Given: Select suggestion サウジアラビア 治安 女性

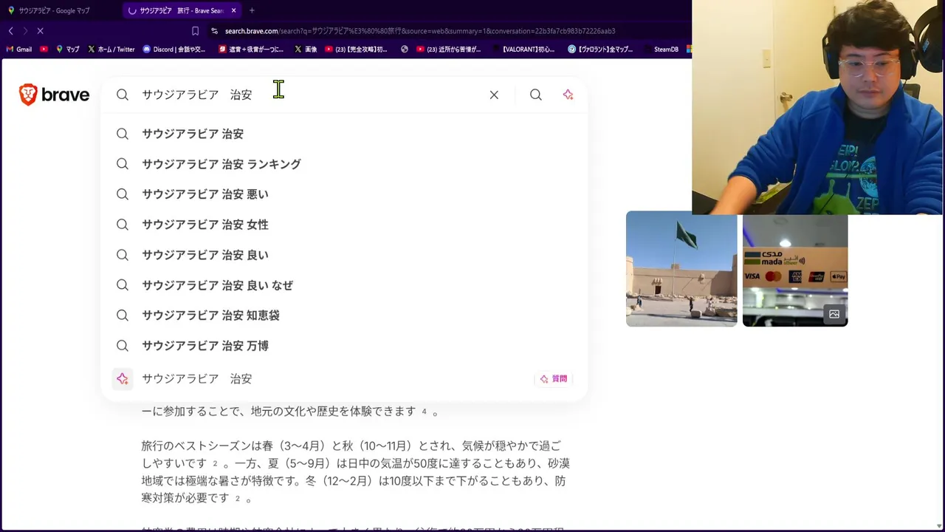Looking at the screenshot, I should click(344, 225).
